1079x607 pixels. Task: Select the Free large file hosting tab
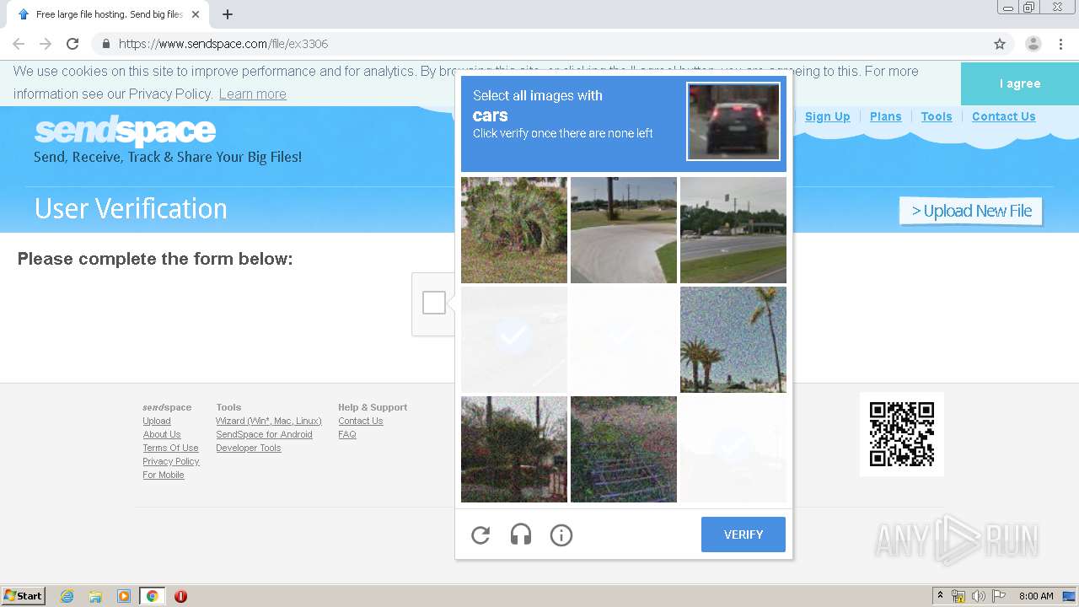point(108,14)
